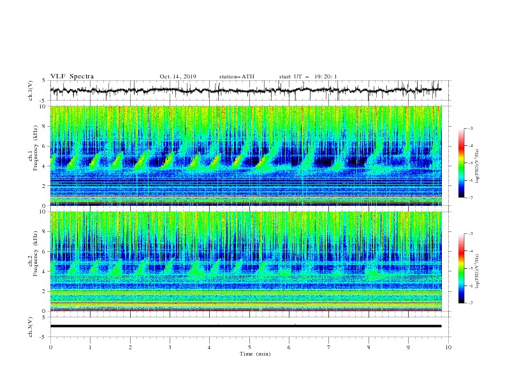Select the "start UT = 19:20:1" header text
Viewport: 505px width, 390px height.
coord(308,76)
